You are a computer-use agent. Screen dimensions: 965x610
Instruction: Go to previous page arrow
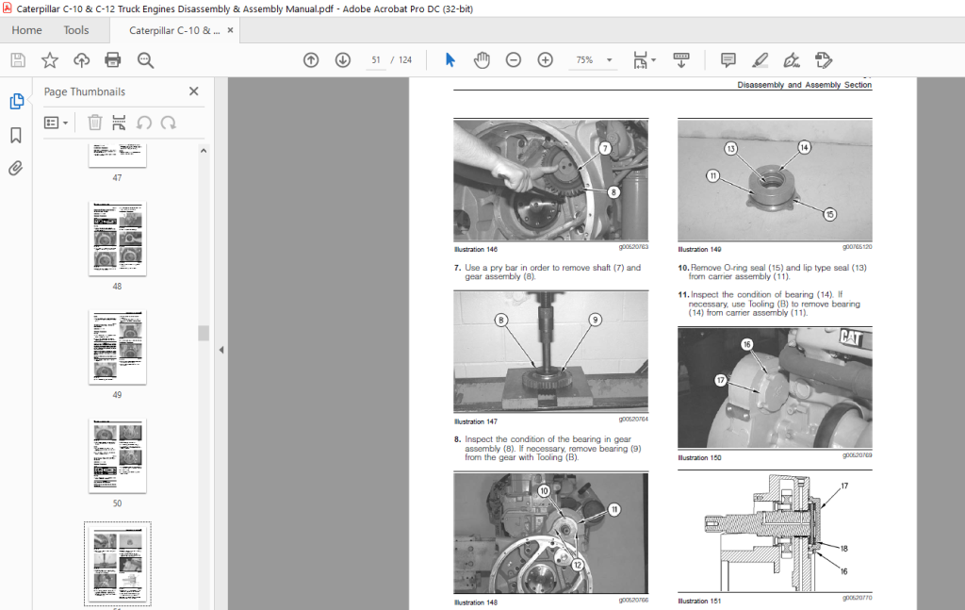click(x=311, y=59)
